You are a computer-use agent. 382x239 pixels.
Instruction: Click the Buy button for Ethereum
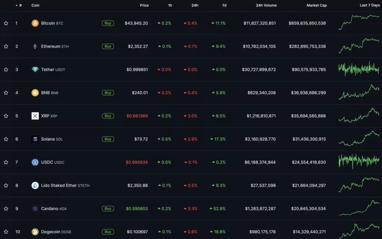tap(108, 46)
